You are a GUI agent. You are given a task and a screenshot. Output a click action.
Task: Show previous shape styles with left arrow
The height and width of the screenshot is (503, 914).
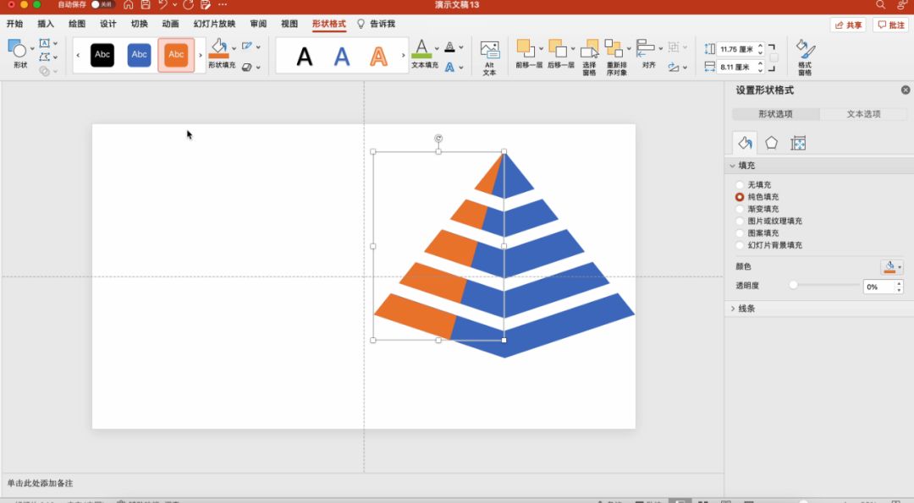(x=78, y=55)
